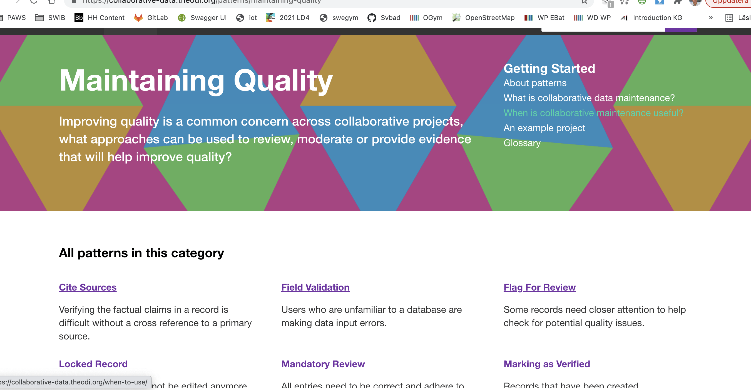Click the red Uppdatera update button
751x390 pixels.
pyautogui.click(x=729, y=2)
